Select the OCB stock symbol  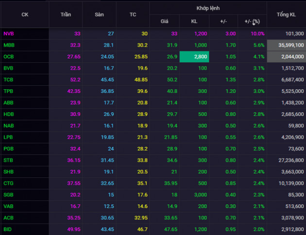pyautogui.click(x=9, y=56)
